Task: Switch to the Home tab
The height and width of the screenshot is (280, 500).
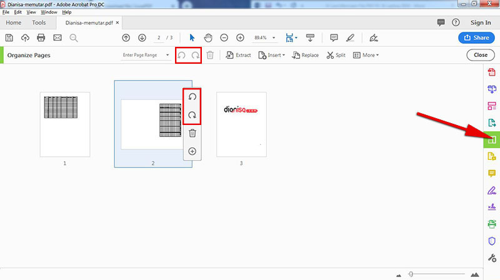Action: (13, 22)
